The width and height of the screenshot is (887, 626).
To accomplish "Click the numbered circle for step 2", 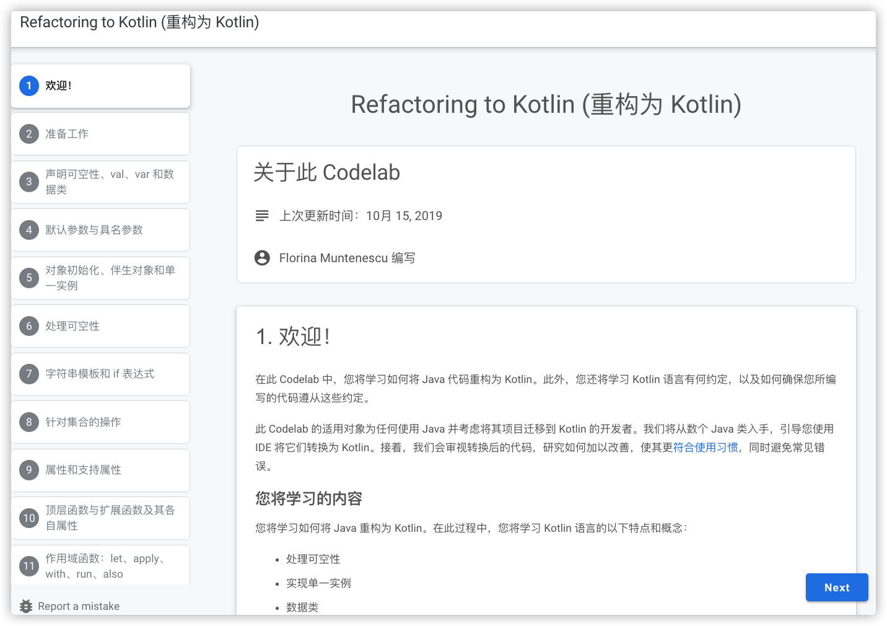I will pyautogui.click(x=29, y=134).
